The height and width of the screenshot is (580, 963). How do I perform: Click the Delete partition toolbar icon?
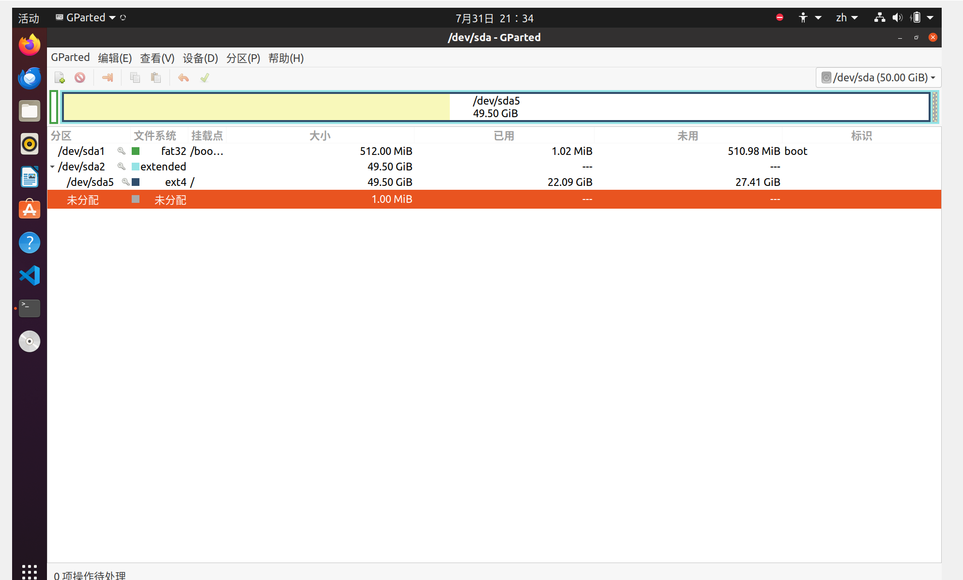coord(80,77)
